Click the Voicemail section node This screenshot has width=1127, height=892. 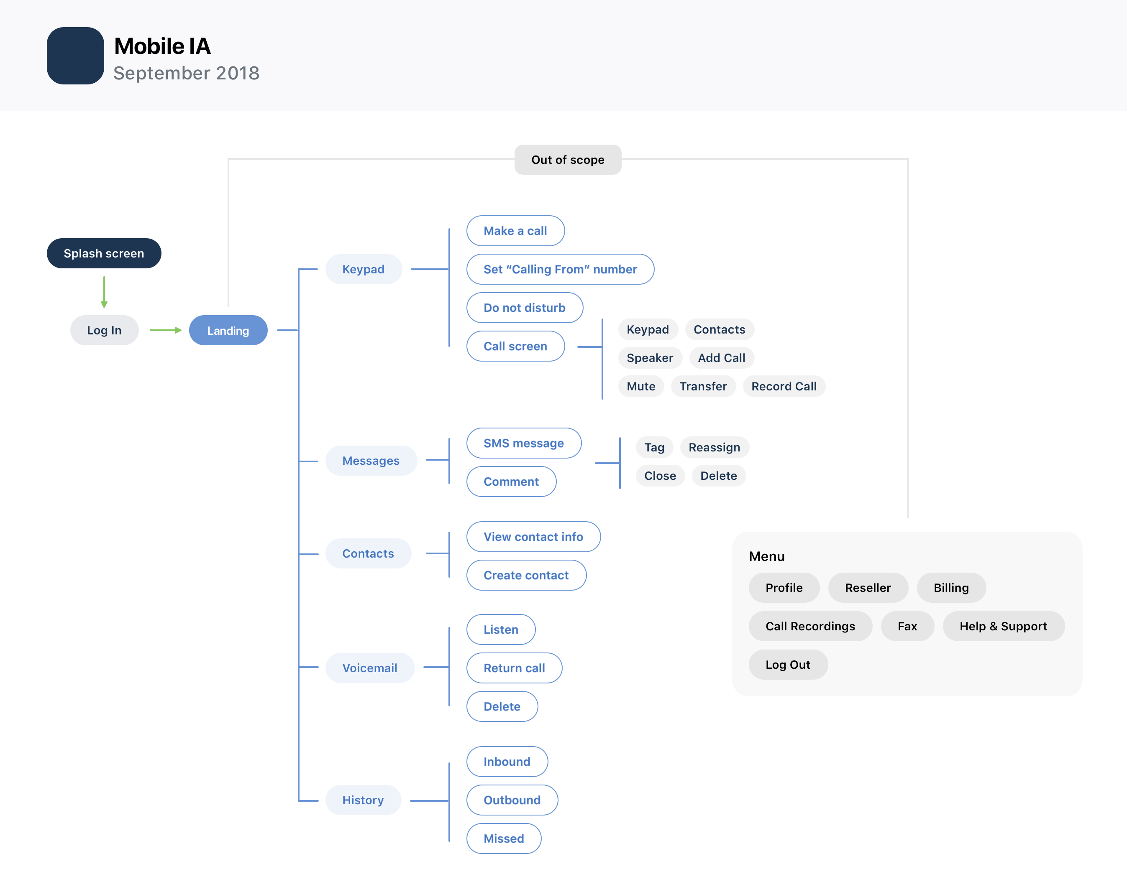[369, 668]
